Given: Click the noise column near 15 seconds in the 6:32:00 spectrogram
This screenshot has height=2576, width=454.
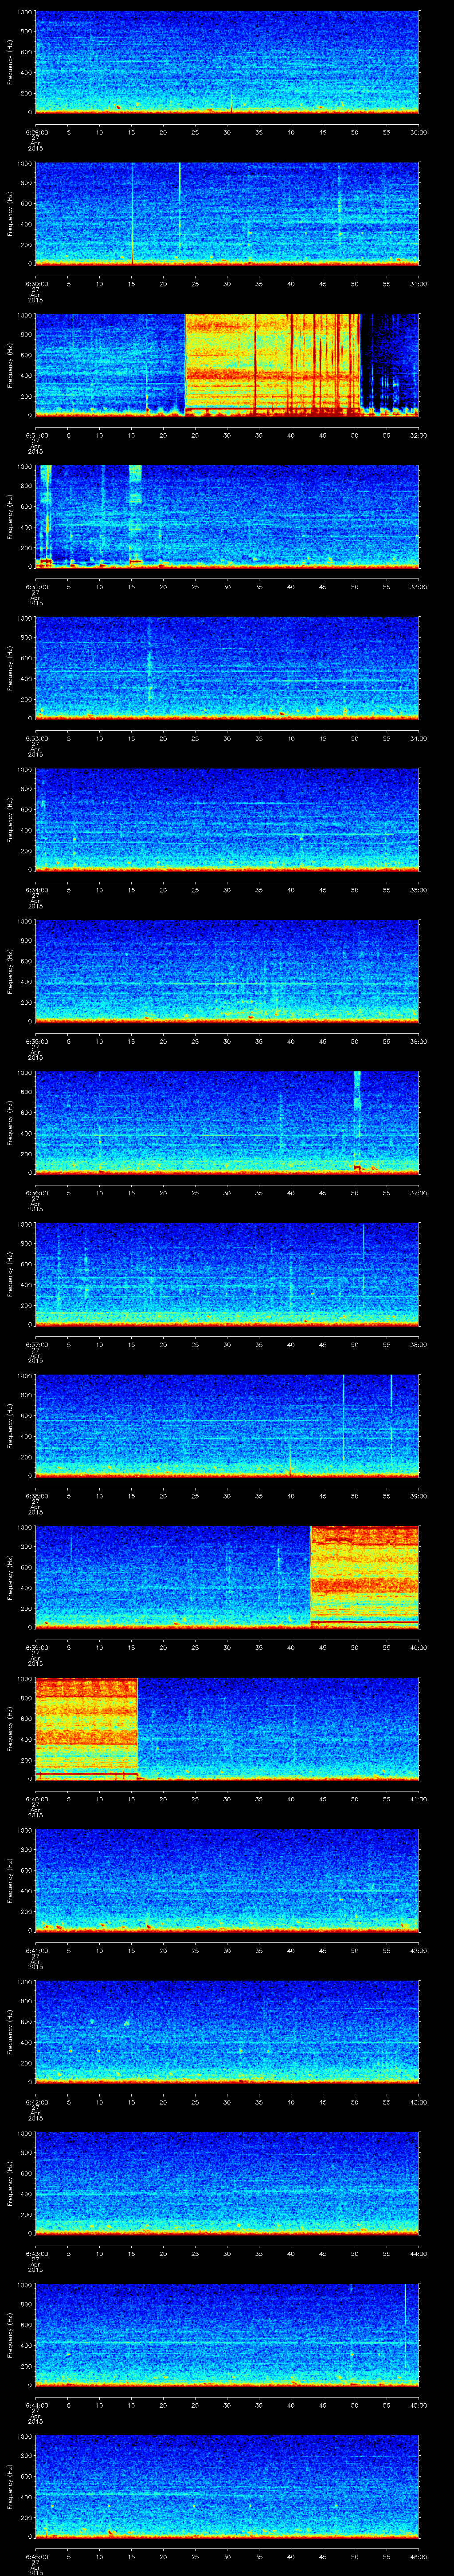Looking at the screenshot, I should (136, 516).
